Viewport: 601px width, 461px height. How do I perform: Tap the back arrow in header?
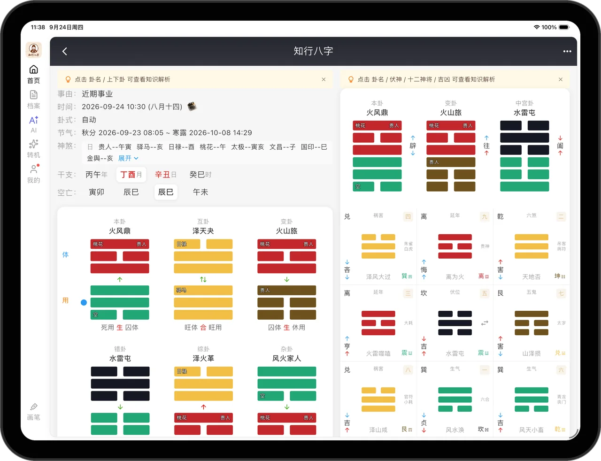point(65,51)
